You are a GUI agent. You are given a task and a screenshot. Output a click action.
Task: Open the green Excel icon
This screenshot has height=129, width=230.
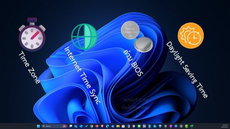pos(192,126)
